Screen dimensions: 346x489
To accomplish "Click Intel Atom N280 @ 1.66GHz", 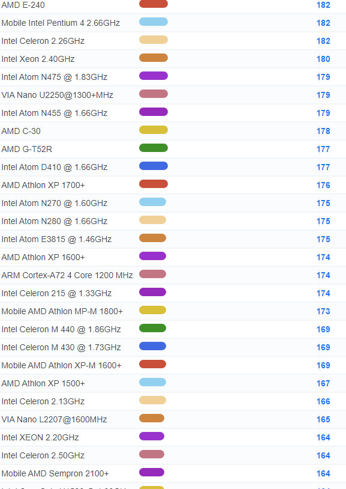I will (x=55, y=222).
